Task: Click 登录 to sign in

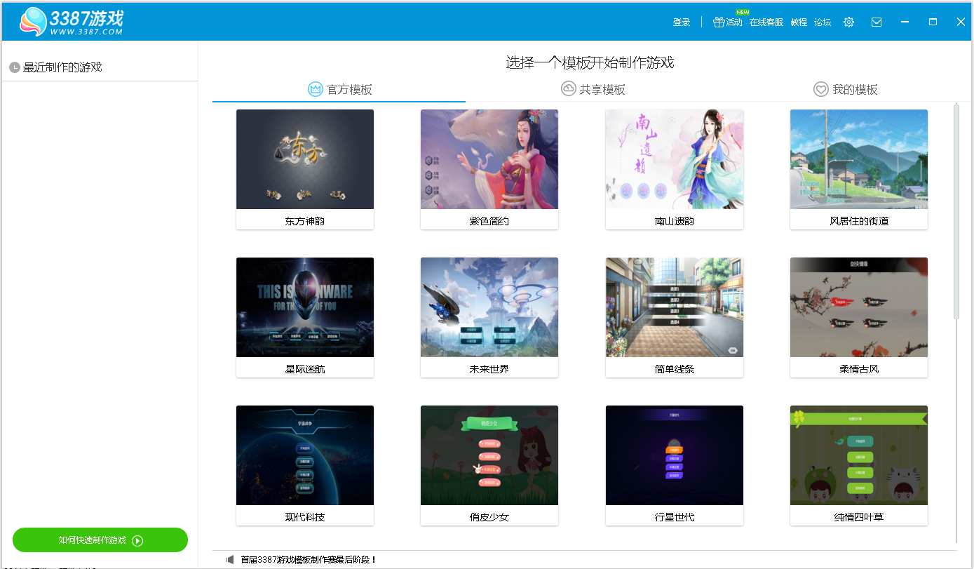Action: point(682,22)
